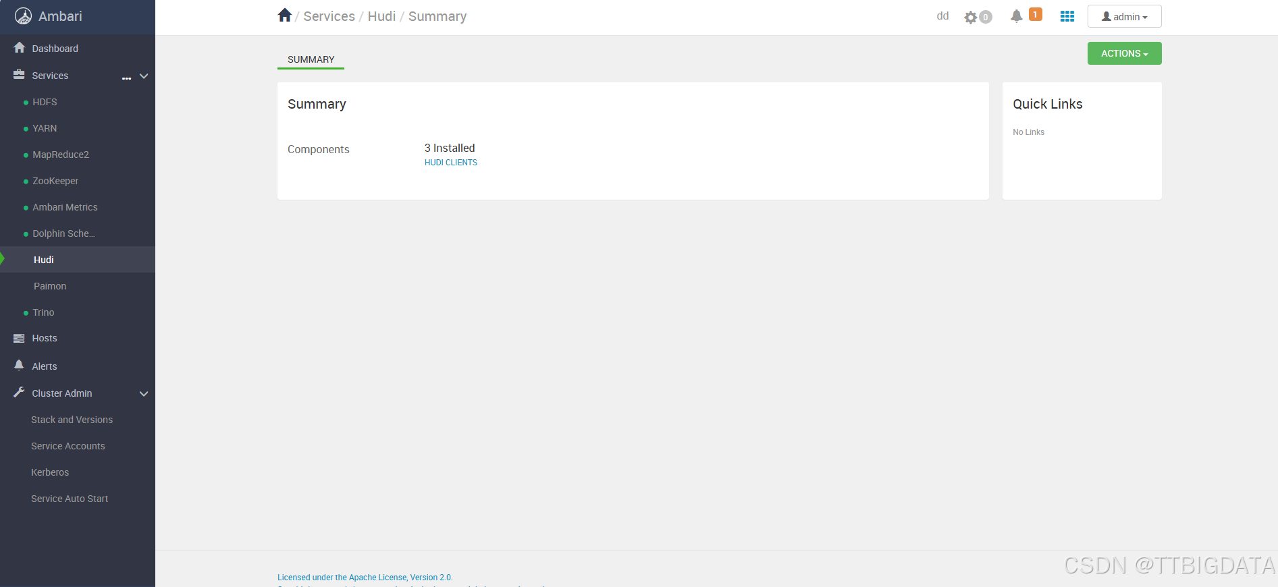Collapse the Services section chevron
This screenshot has width=1278, height=587.
tap(144, 76)
